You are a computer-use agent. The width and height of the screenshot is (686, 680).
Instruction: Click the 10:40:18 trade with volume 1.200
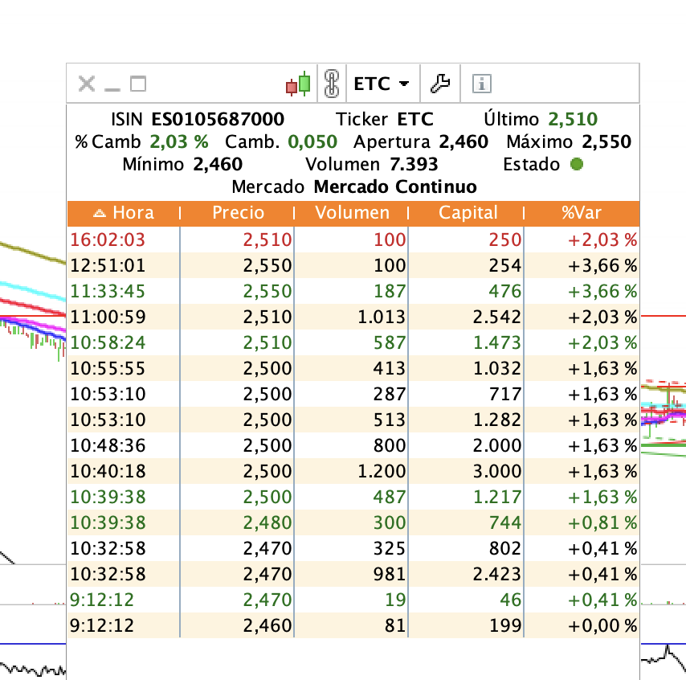pyautogui.click(x=353, y=471)
